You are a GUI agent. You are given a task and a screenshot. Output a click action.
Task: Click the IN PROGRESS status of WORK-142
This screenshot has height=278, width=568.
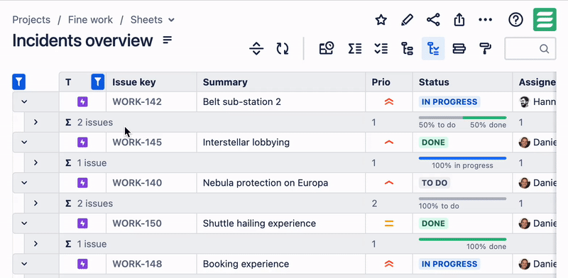pos(449,101)
